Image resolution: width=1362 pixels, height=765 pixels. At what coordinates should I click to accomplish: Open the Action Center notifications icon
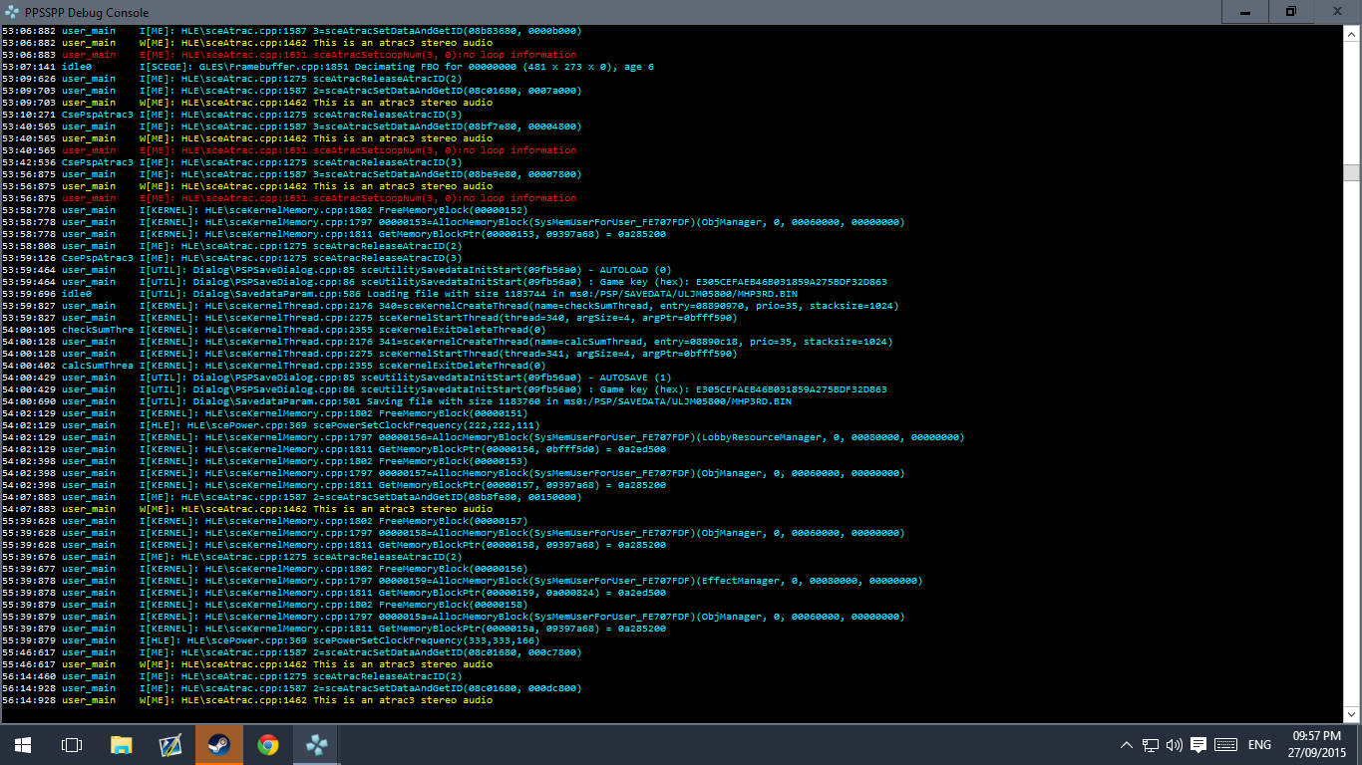(1198, 744)
